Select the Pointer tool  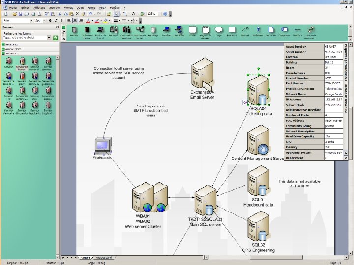pyautogui.click(x=116, y=14)
